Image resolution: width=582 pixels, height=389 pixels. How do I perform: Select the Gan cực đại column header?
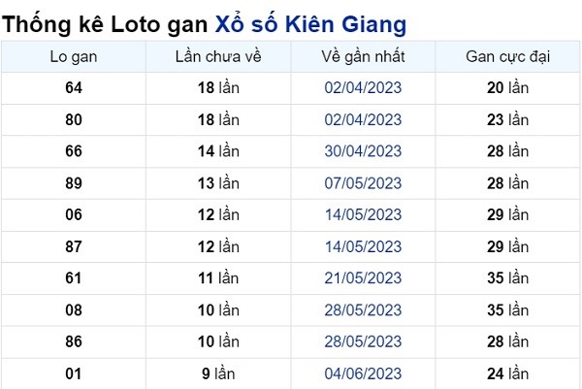(507, 57)
